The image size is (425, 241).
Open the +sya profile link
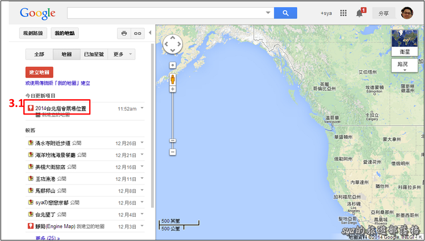326,13
